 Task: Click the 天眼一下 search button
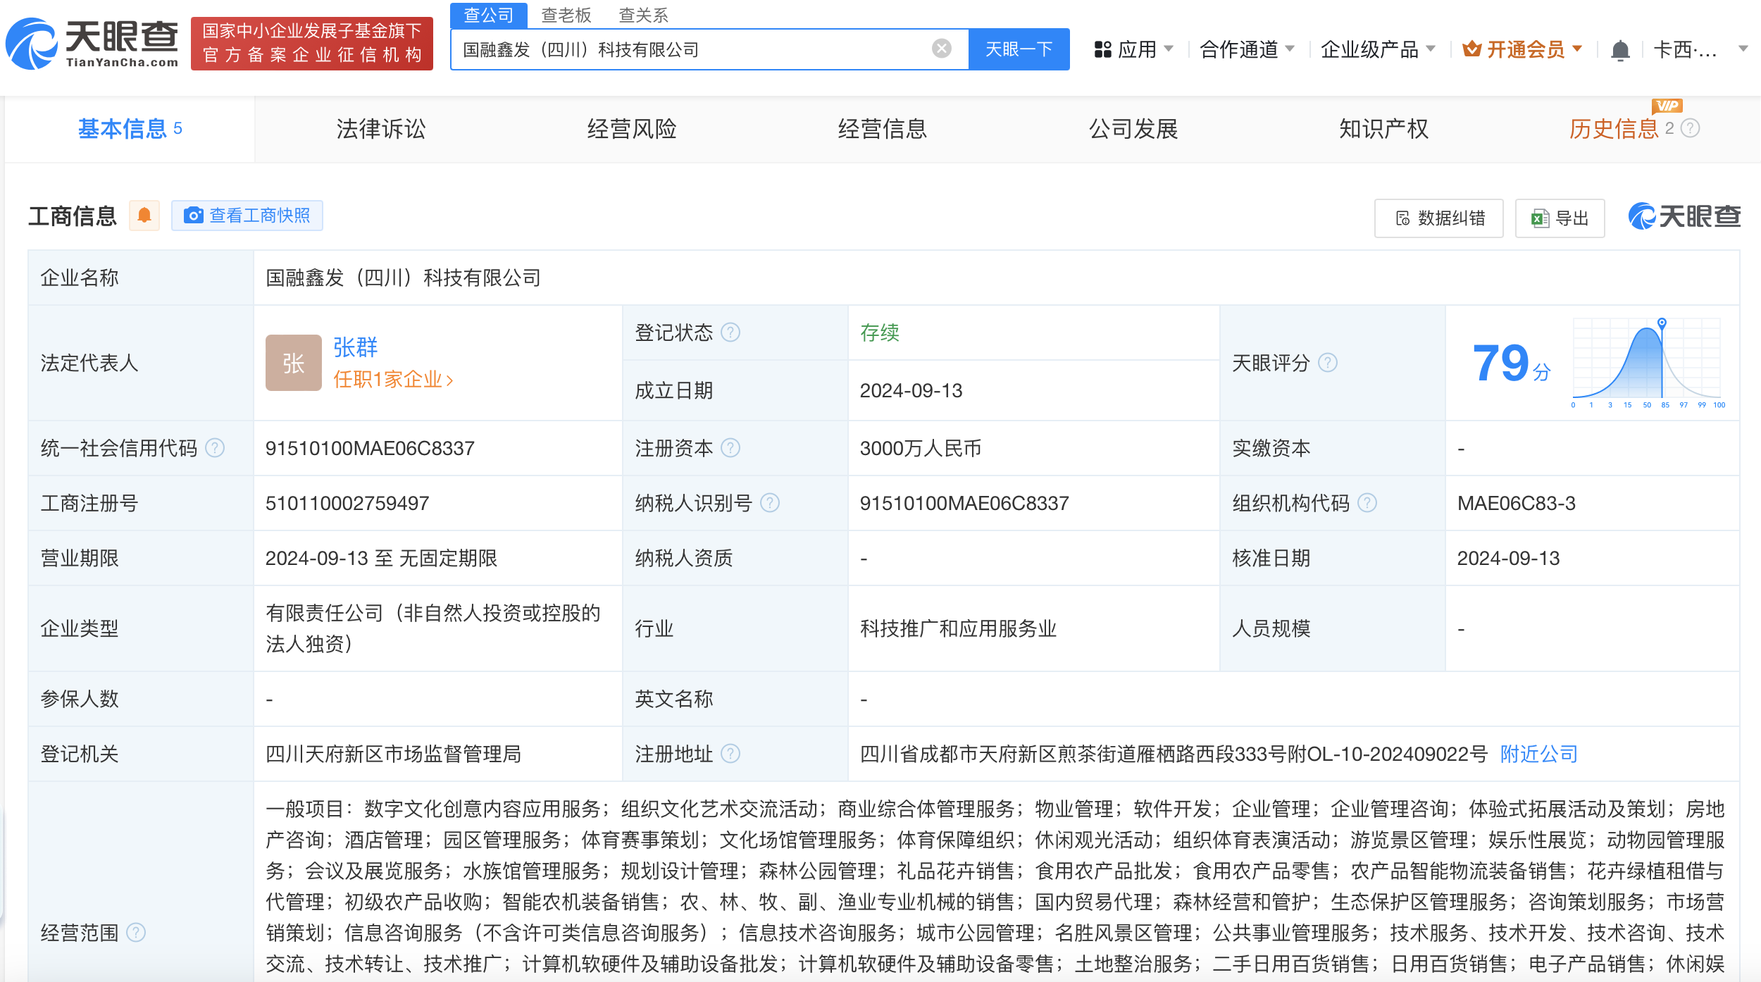point(1019,49)
